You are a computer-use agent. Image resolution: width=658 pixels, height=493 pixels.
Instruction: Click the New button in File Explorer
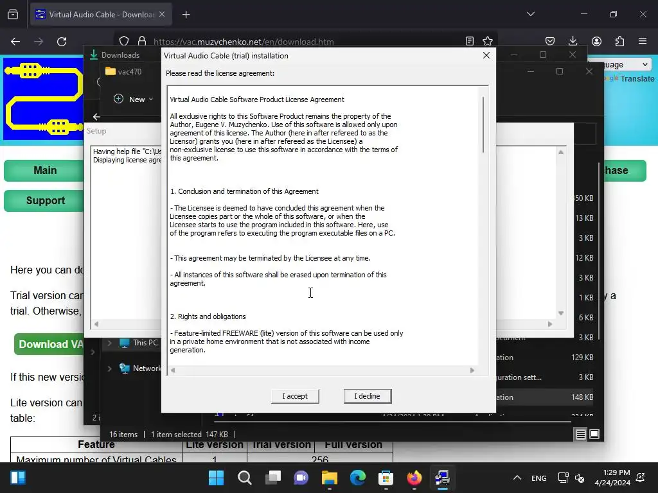[134, 99]
